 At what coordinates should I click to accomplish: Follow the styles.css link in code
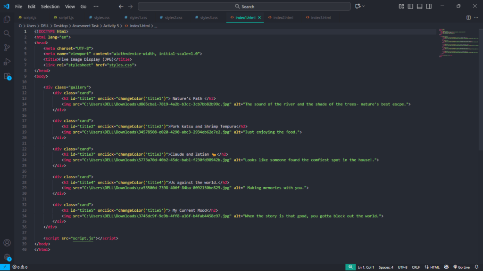tap(121, 65)
